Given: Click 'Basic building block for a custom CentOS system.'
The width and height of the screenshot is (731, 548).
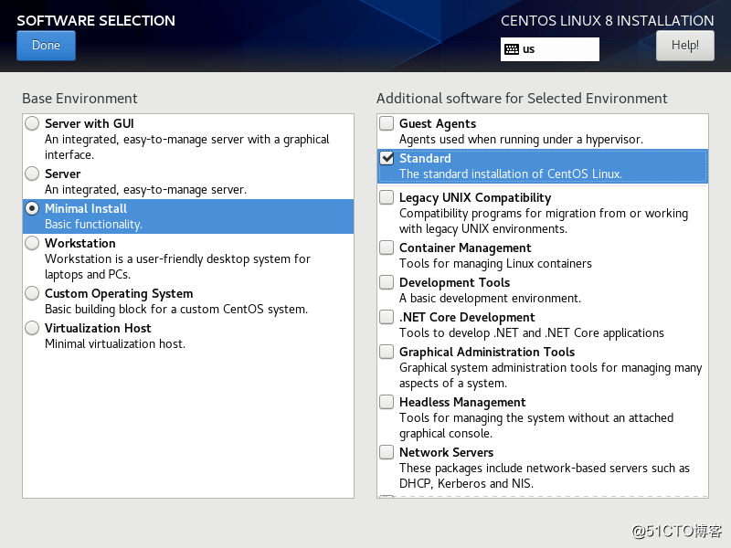Looking at the screenshot, I should tap(176, 310).
